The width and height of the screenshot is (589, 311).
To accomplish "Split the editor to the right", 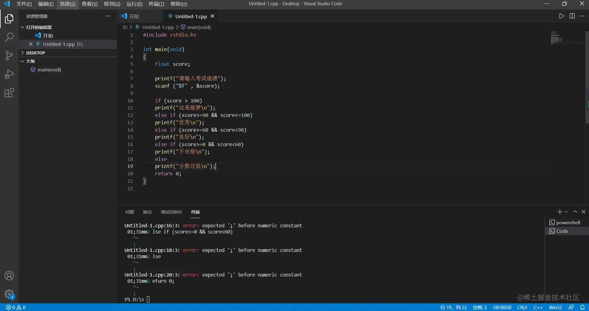I will 572,16.
